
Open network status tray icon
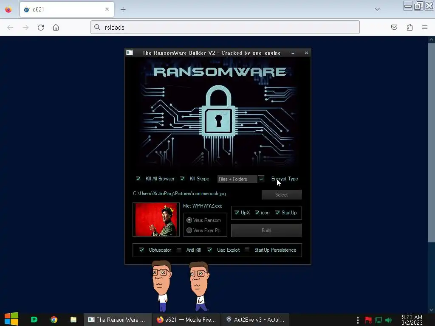point(379,320)
